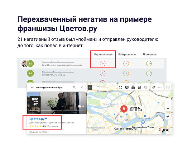
Task: Click the Санкт-Петербург city label on map
Action: tap(126, 129)
